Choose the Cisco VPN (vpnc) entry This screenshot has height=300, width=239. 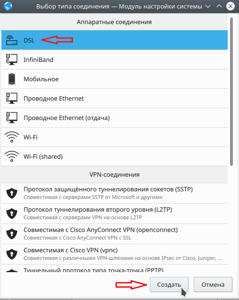click(115, 254)
